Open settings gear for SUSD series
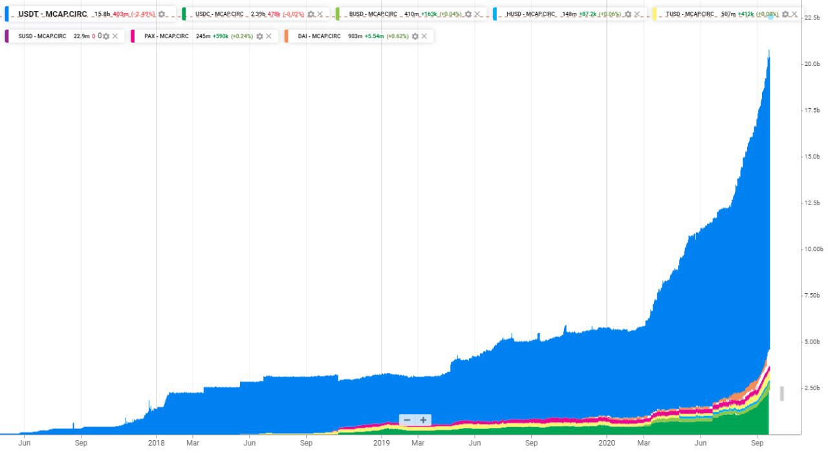 106,36
